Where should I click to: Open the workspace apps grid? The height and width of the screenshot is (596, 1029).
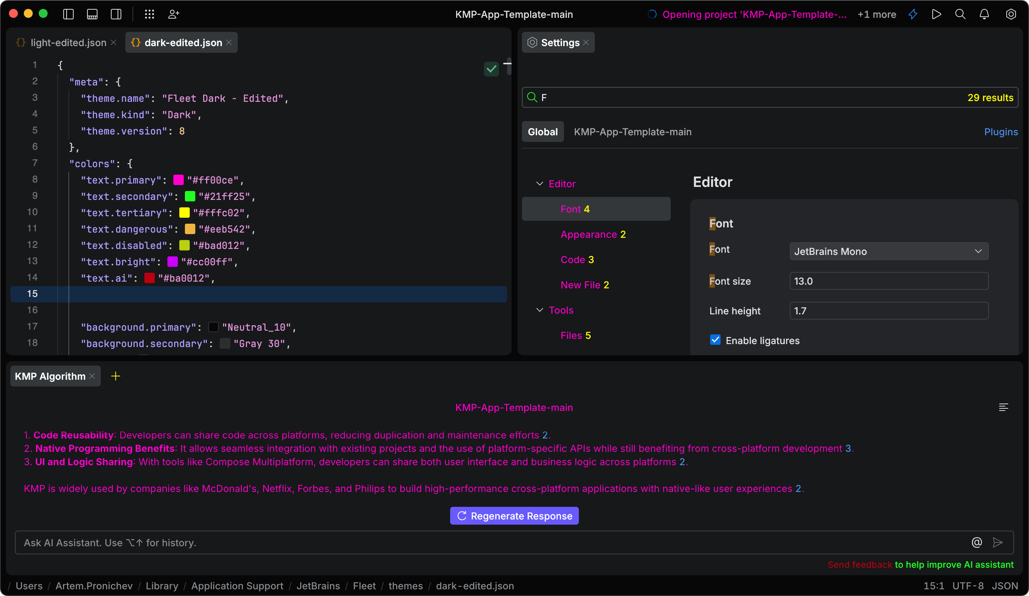150,14
